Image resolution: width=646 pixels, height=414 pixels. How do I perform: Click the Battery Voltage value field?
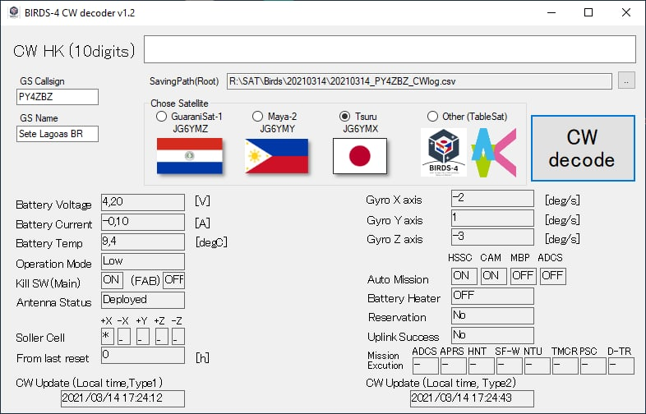[x=142, y=201]
